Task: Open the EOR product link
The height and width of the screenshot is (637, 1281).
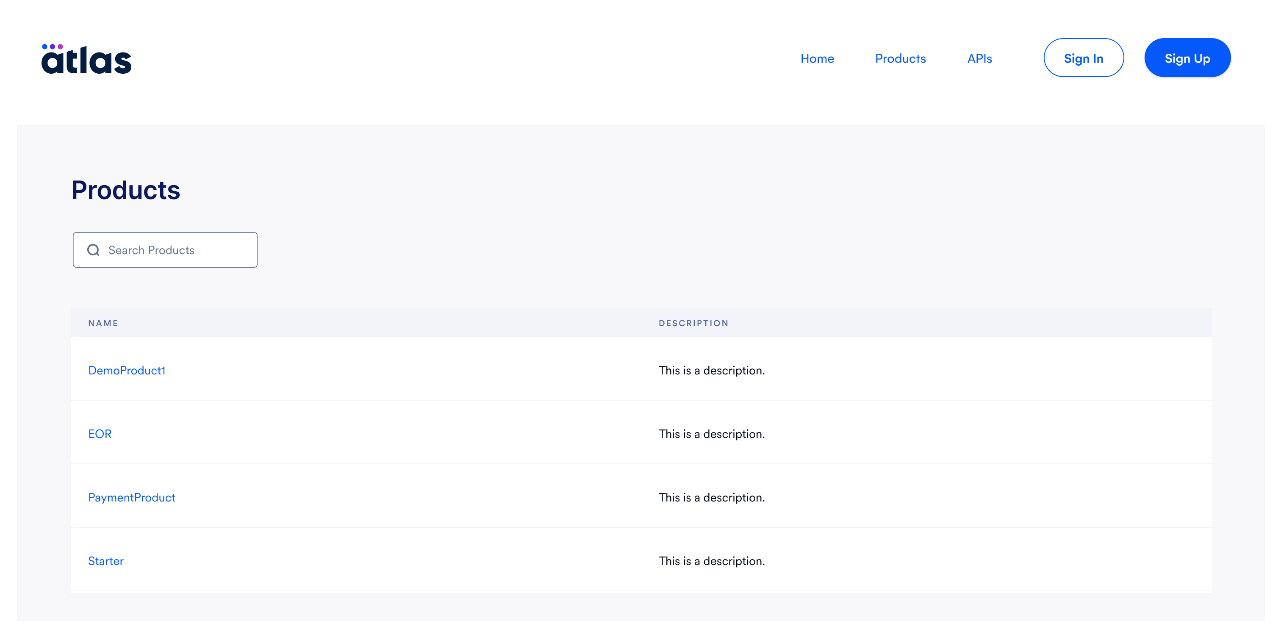Action: pos(100,434)
